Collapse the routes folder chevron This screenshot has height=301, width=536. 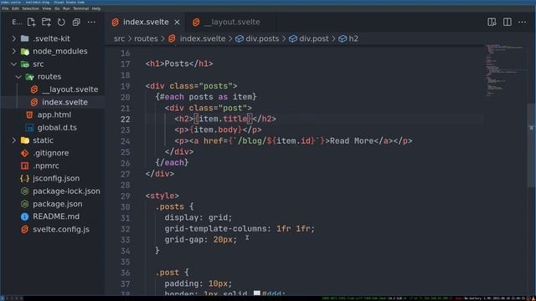click(18, 77)
